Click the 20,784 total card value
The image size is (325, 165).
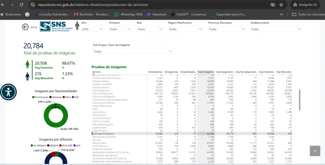[33, 46]
